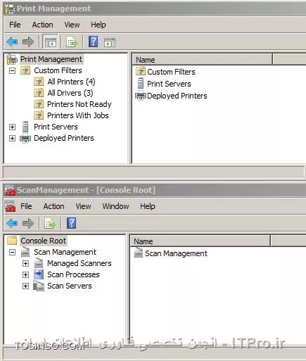This screenshot has height=361, width=306.
Task: Select 'Printers With Jobs' tree label
Action: 78,115
